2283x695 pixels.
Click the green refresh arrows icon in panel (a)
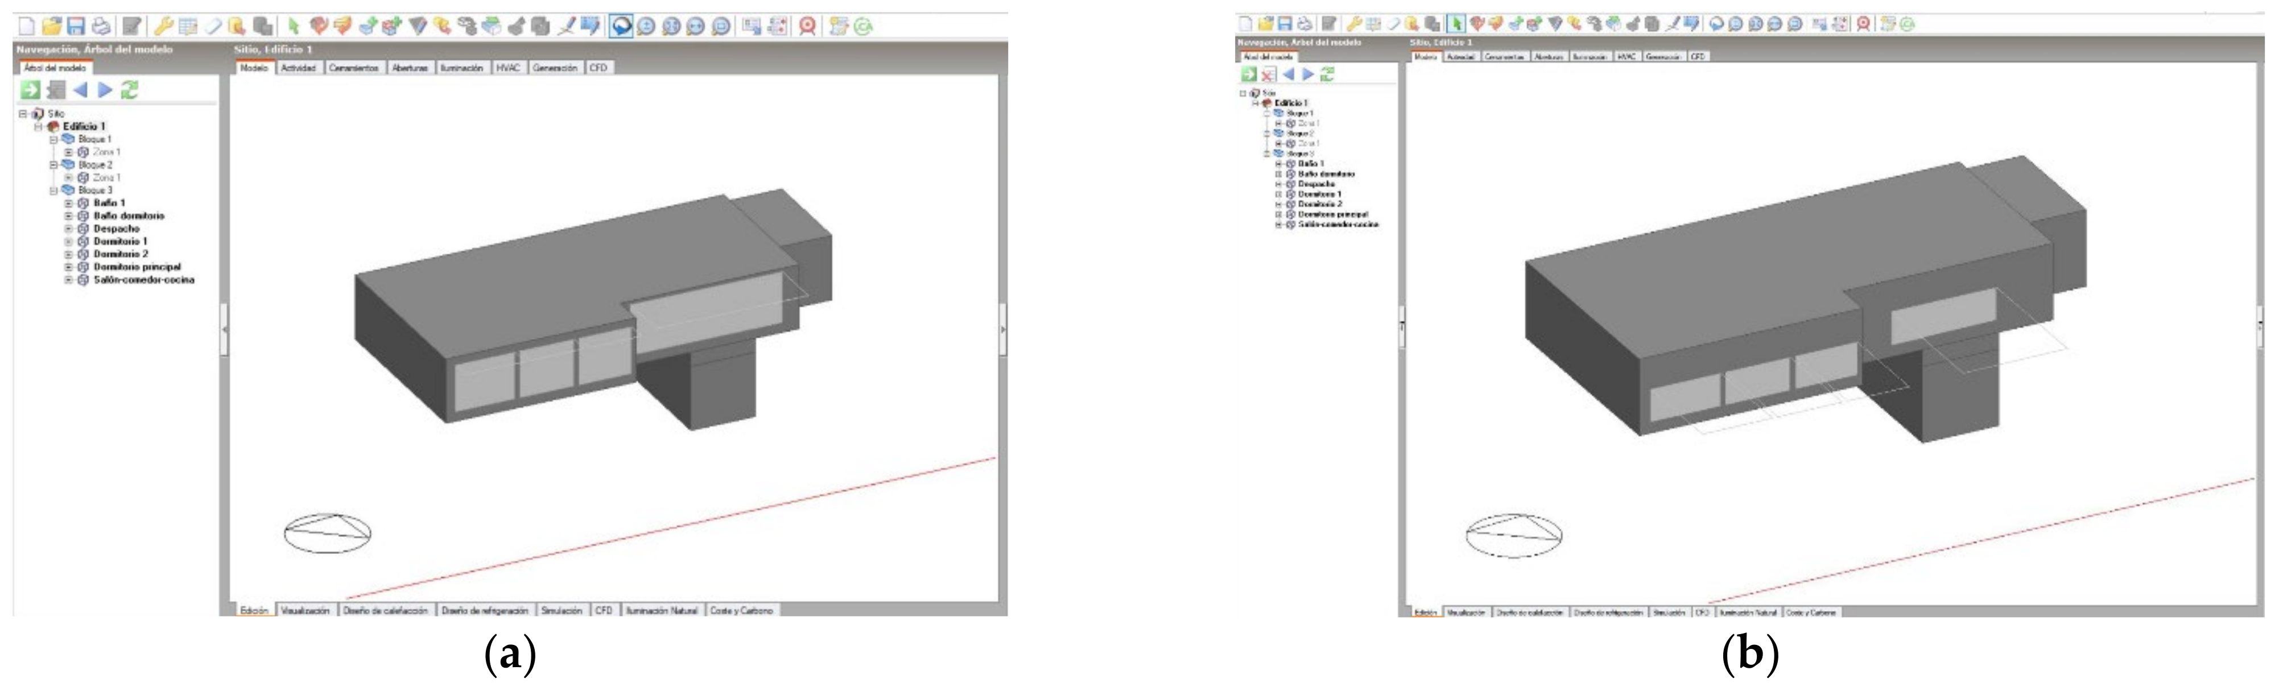(130, 89)
